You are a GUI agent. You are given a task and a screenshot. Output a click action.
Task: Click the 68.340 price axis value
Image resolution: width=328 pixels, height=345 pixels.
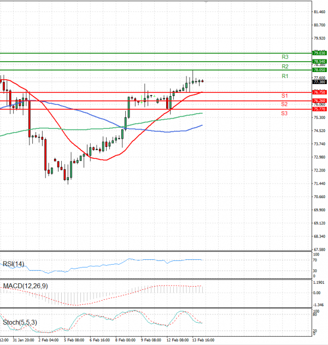coord(319,236)
